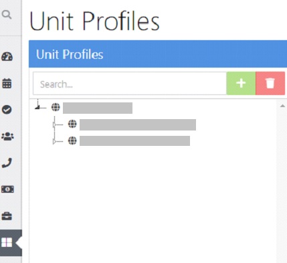This screenshot has width=287, height=263.
Task: Focus the Search... input field
Action: 130,84
